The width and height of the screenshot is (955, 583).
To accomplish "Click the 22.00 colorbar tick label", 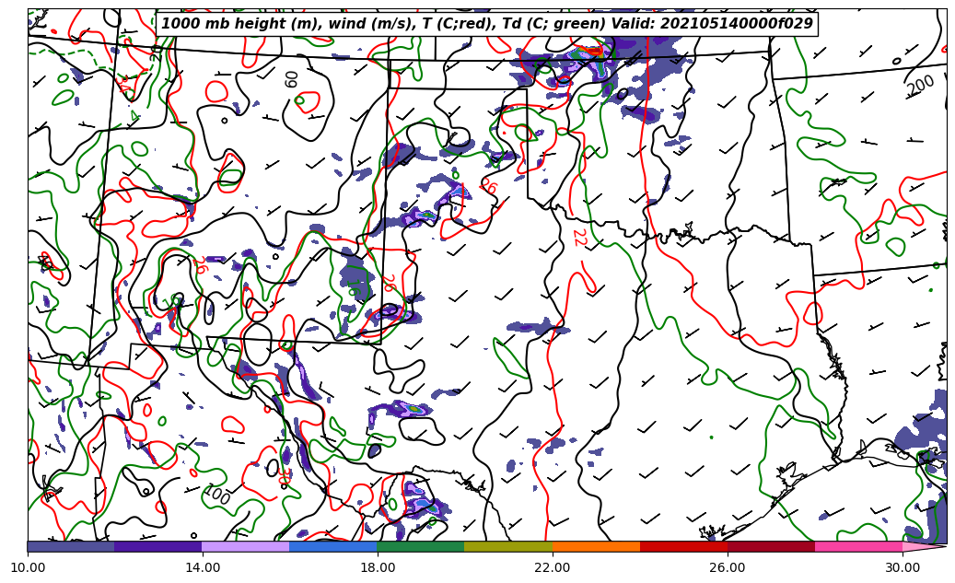I will point(553,567).
